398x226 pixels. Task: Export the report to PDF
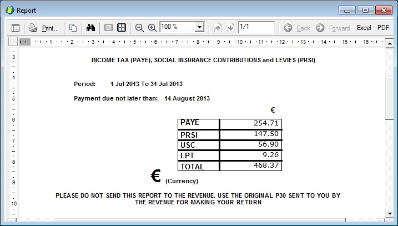(383, 28)
